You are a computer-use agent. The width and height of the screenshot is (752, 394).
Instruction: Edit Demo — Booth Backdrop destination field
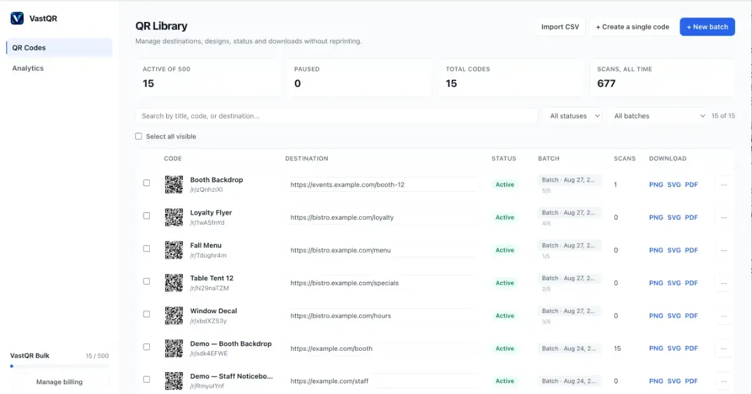click(x=382, y=348)
